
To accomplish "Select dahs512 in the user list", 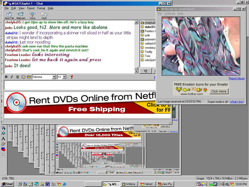I will [148, 27].
